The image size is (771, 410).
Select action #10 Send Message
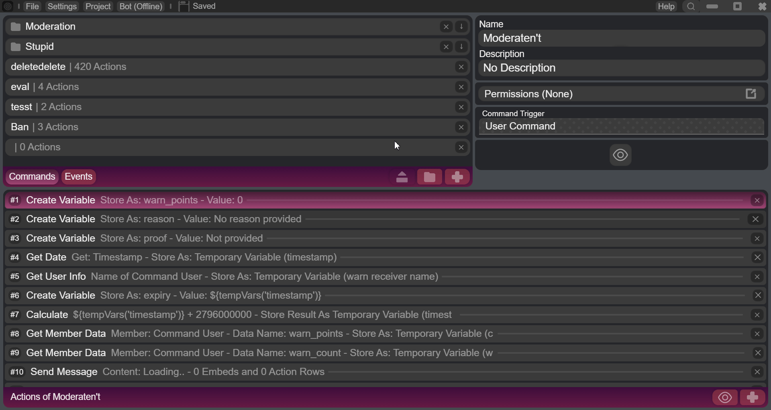point(385,372)
